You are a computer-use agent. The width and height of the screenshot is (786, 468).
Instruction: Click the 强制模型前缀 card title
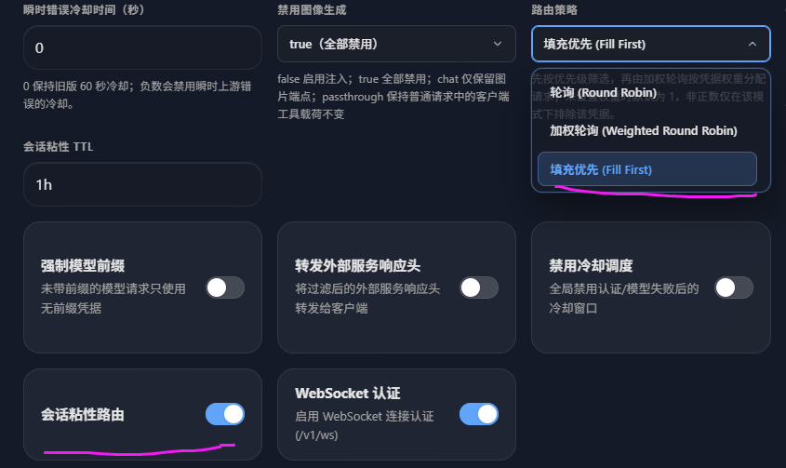[83, 265]
